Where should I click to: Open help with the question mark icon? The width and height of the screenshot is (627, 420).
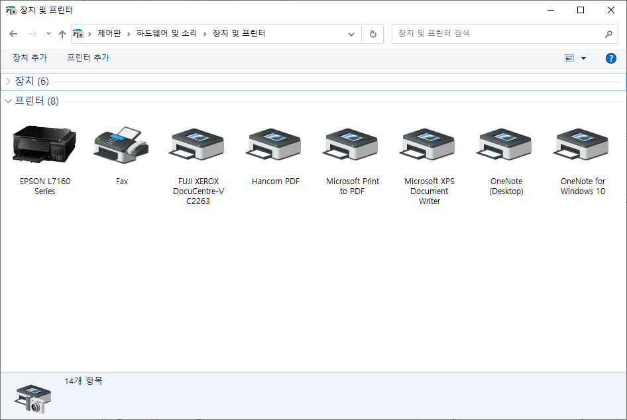coord(610,58)
